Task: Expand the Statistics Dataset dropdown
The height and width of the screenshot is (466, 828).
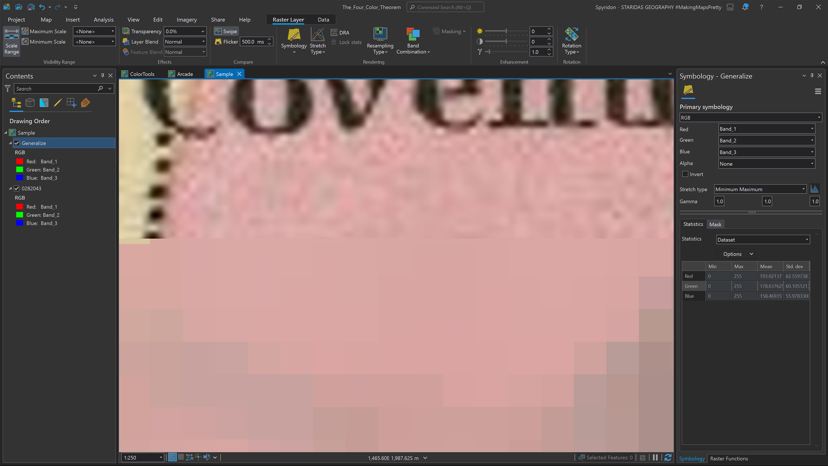Action: click(x=763, y=239)
